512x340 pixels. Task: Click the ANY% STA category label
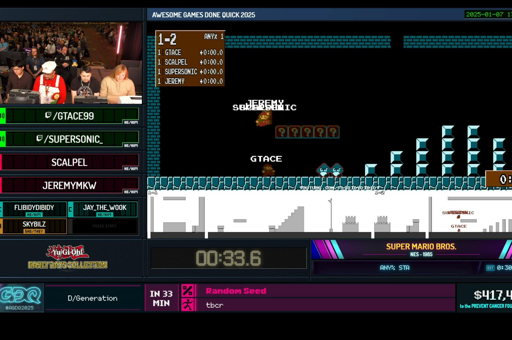coord(394,268)
